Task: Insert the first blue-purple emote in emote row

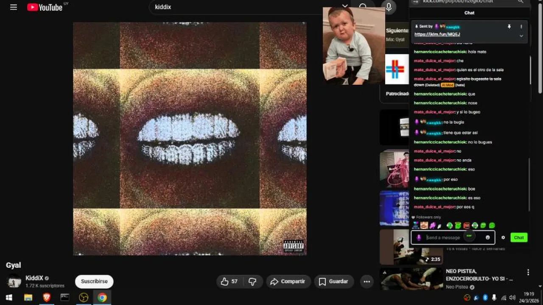Action: (416, 225)
